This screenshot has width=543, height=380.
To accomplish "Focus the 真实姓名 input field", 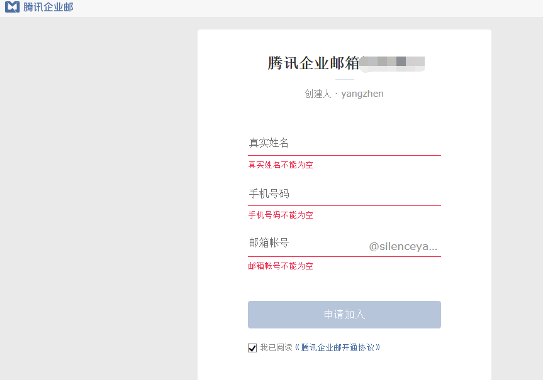I will click(344, 143).
